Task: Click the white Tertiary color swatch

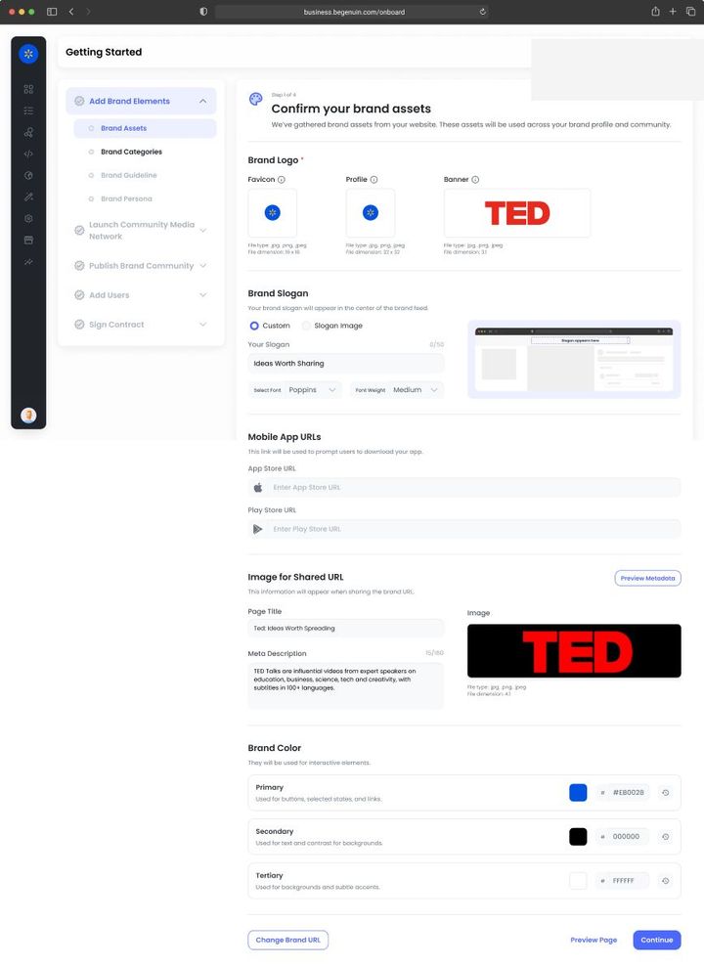Action: point(578,881)
